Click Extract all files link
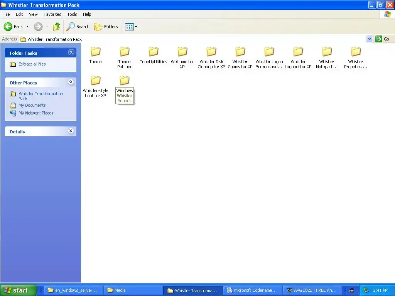The image size is (395, 296). pyautogui.click(x=32, y=64)
